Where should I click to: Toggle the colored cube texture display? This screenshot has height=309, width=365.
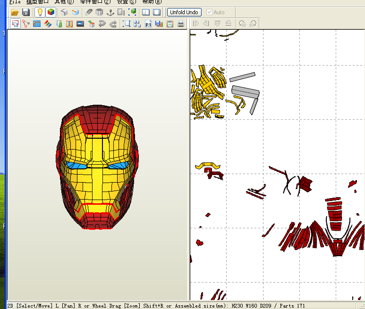[x=51, y=12]
